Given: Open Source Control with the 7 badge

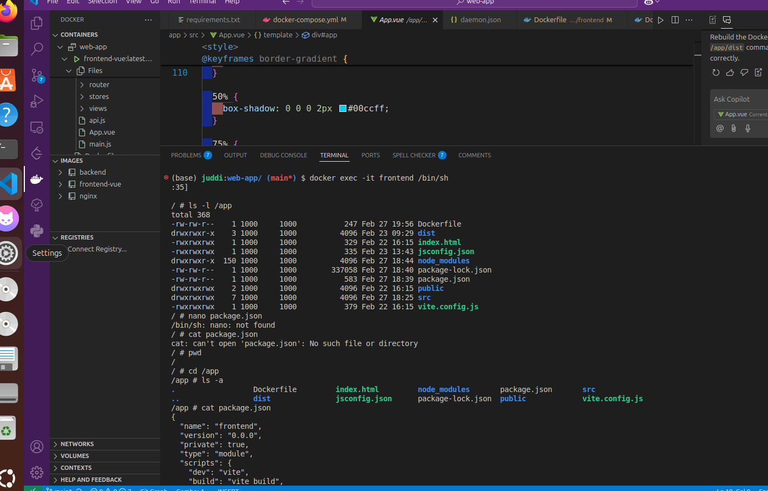Looking at the screenshot, I should (37, 75).
